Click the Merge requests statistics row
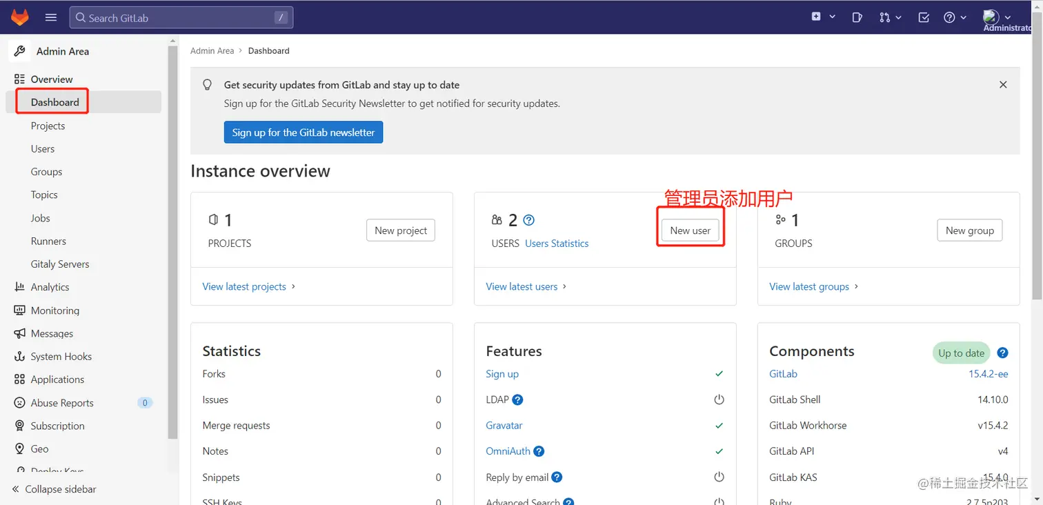Image resolution: width=1043 pixels, height=505 pixels. coord(321,426)
